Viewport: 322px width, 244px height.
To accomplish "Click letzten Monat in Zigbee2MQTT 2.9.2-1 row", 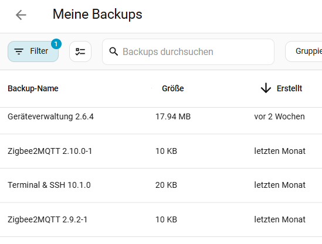I will pos(280,219).
